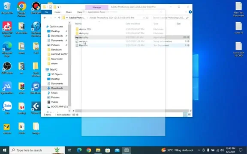Switch to the Home ribbon tab
Viewport: 247px width, 154px height.
(x=57, y=12)
